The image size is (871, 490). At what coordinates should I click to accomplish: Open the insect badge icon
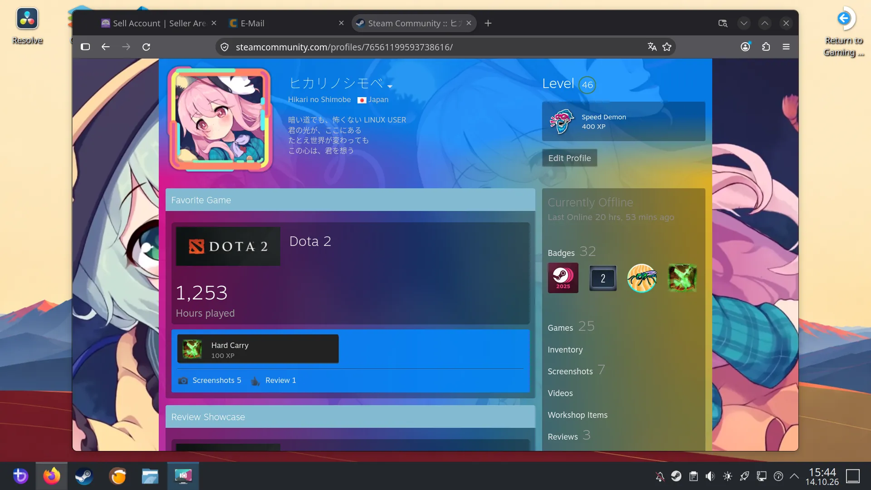point(642,278)
